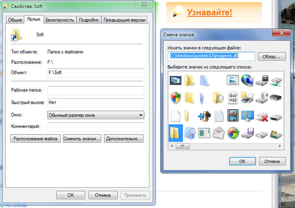Open the 'Окно' window size combo box
The image size is (295, 208).
96,115
